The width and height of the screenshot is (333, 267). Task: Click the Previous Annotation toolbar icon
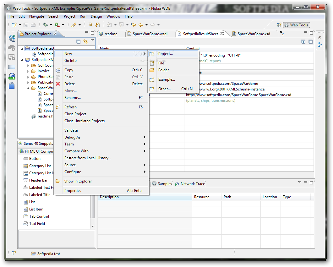click(121, 25)
